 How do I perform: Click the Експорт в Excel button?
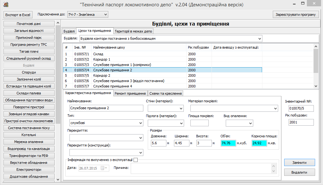click(x=18, y=15)
